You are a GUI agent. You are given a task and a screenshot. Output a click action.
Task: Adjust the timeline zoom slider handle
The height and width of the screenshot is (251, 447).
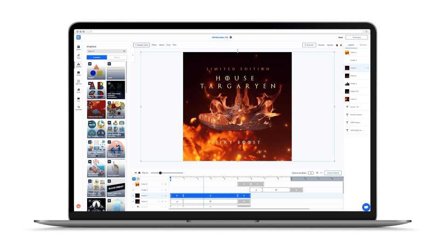(160, 172)
